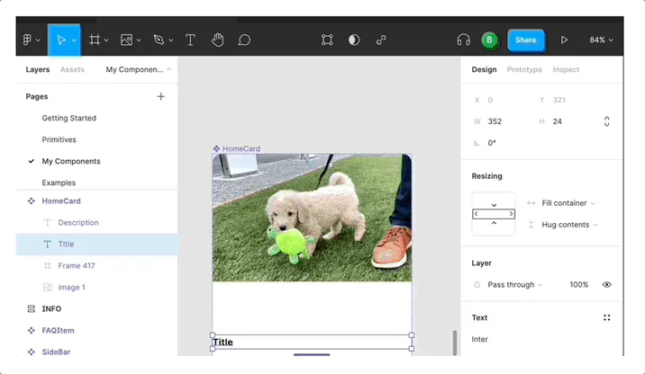Viewport: 645px width, 374px height.
Task: Open Frame tool options chevron
Action: (106, 40)
